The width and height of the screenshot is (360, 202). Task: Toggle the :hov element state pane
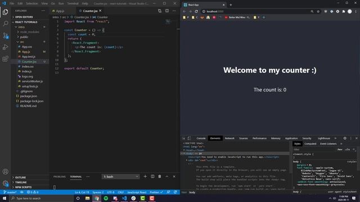tap(340, 150)
